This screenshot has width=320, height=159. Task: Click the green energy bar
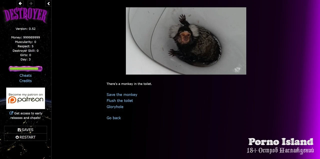[x=25, y=69]
